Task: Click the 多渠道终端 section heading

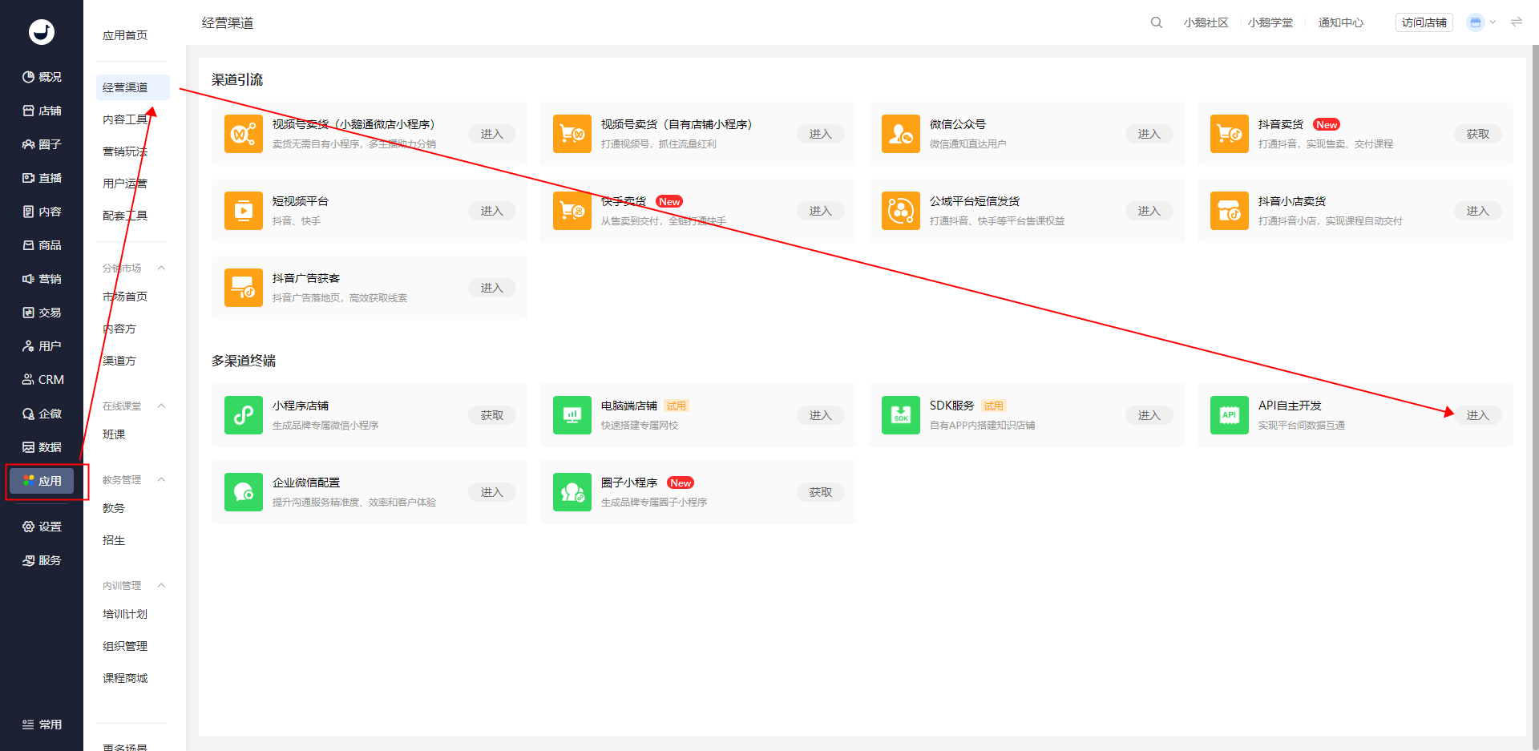Action: pos(244,361)
